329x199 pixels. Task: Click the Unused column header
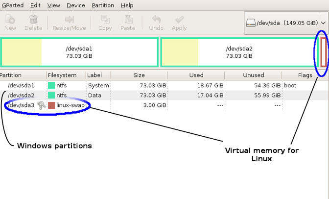[253, 75]
